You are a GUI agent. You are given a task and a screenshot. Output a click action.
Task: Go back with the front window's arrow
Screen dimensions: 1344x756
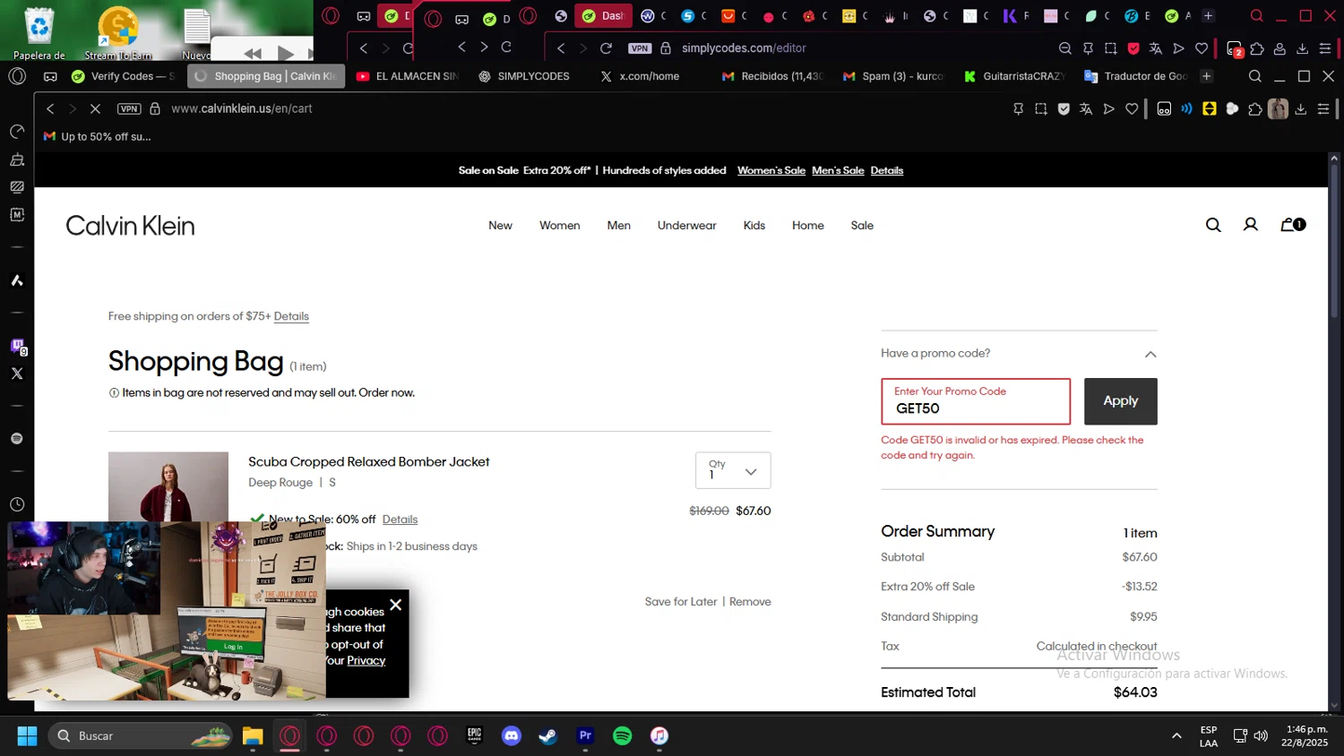click(50, 108)
